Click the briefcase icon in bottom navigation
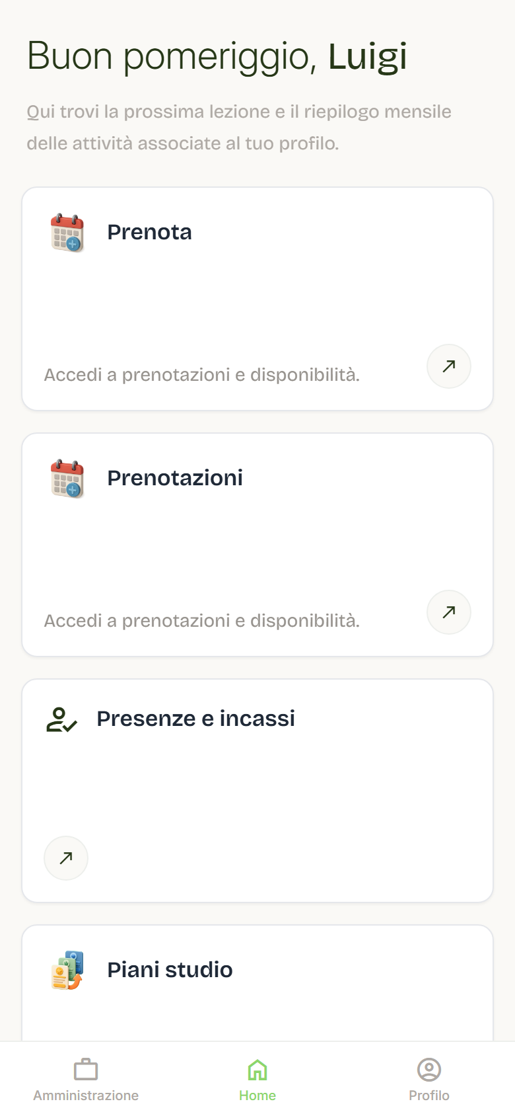Image resolution: width=515 pixels, height=1116 pixels. [86, 1069]
